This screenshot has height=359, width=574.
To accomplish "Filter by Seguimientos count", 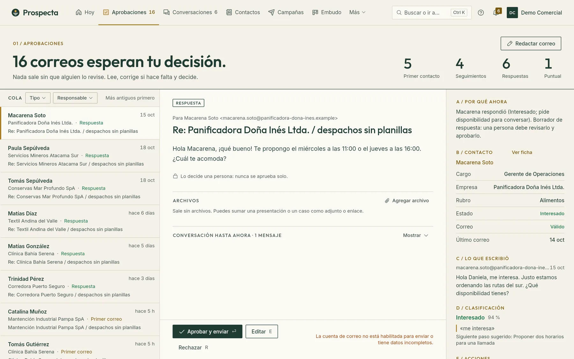I will [471, 68].
